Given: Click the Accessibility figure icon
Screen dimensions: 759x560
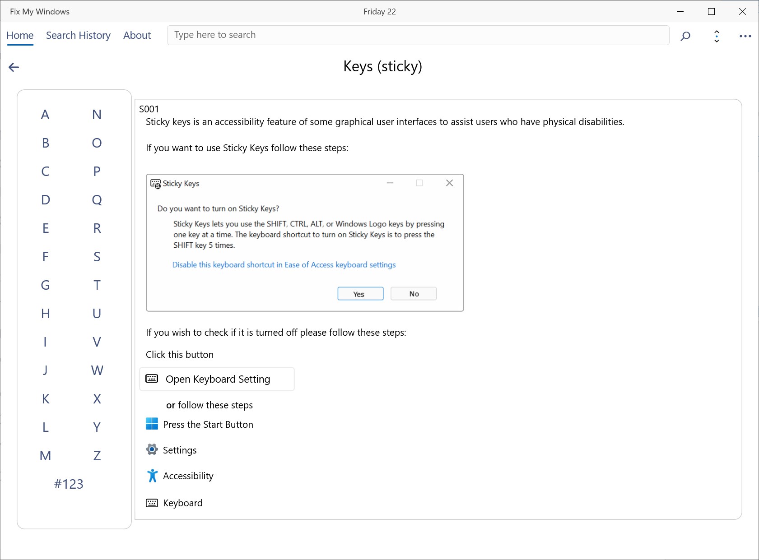Looking at the screenshot, I should [152, 476].
